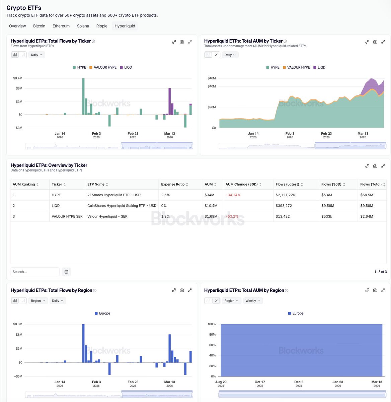
Task: Copy share link for Overview by Ticker table
Action: tap(367, 166)
